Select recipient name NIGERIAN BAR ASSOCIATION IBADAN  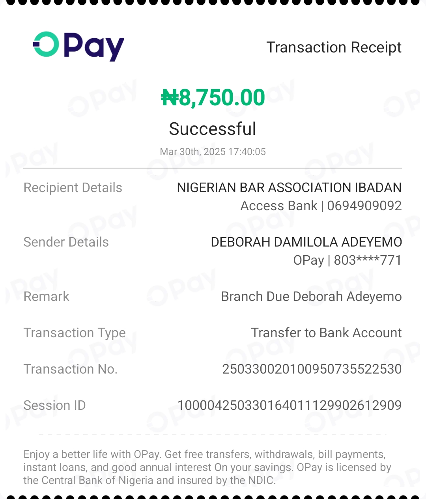(x=289, y=188)
